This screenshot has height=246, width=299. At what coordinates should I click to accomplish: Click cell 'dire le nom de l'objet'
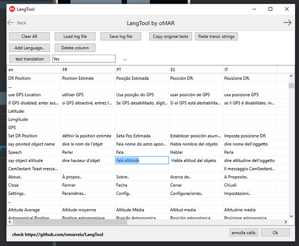(88, 144)
